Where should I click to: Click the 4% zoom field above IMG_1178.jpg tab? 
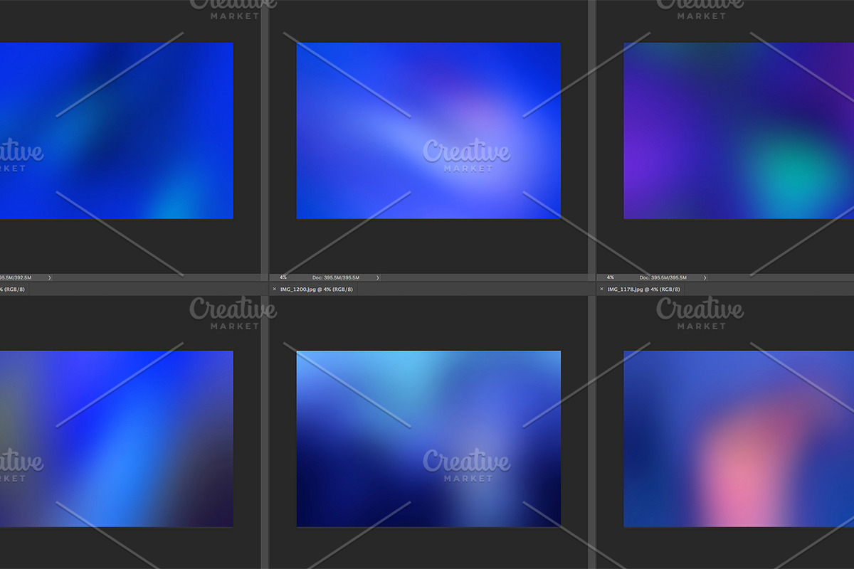pyautogui.click(x=611, y=277)
